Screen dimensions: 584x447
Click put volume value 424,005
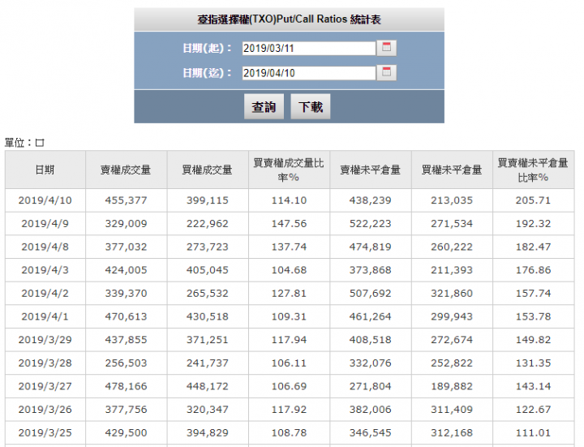126,270
